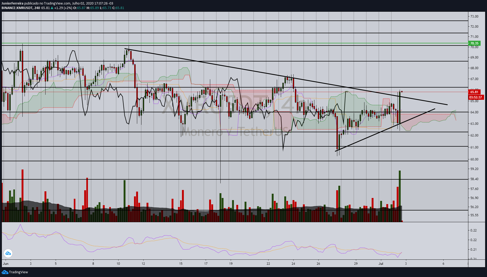This screenshot has width=487, height=277.
Task: Click the BINANCE:XMRUSDT symbol text
Action: tap(17, 8)
